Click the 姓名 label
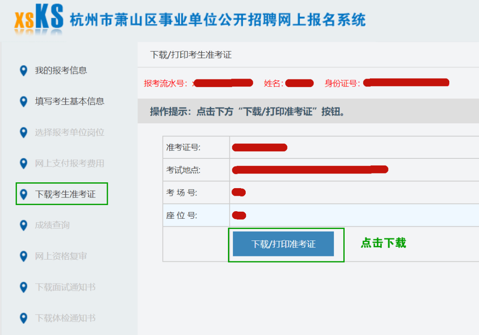Image resolution: width=479 pixels, height=335 pixels. tap(274, 83)
